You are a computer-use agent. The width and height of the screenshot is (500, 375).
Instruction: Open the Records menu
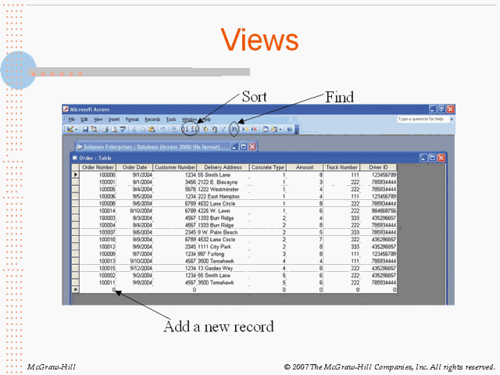(152, 119)
